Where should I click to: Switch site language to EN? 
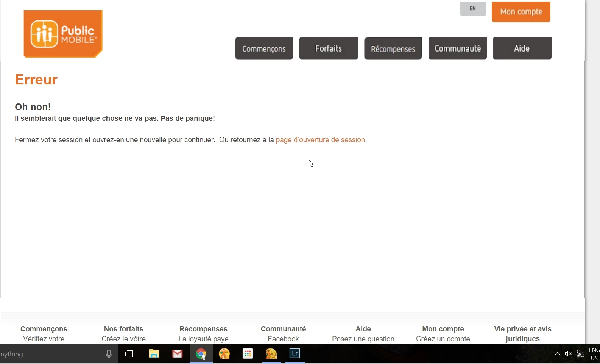(473, 8)
